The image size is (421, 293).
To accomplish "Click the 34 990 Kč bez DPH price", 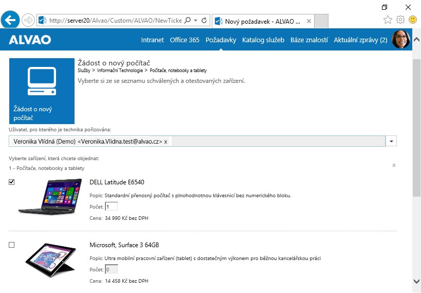I will [x=126, y=218].
